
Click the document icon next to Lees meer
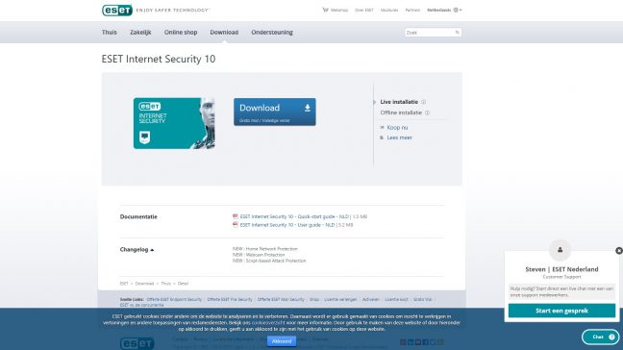coord(382,137)
